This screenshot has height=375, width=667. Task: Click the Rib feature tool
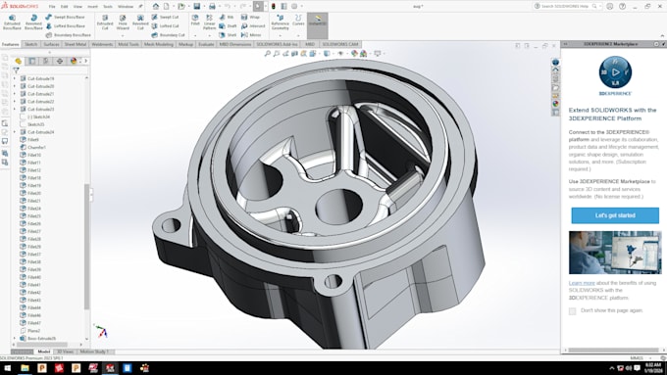tap(227, 17)
